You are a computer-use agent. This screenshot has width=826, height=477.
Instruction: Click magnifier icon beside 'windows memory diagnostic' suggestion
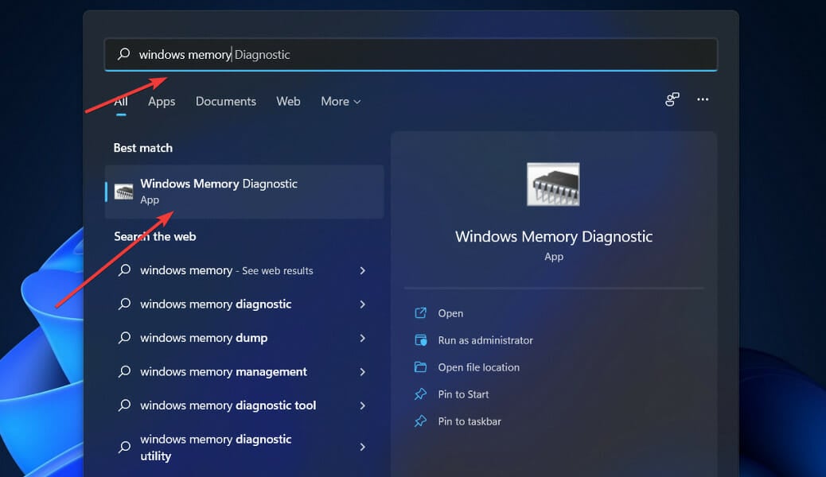point(124,304)
